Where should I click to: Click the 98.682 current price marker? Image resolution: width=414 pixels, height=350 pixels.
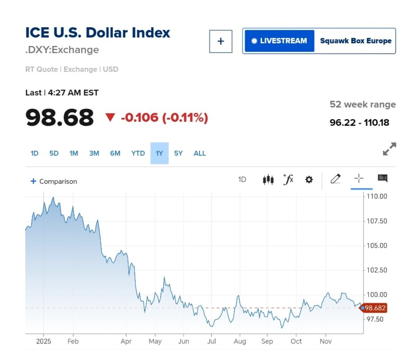[x=375, y=308]
